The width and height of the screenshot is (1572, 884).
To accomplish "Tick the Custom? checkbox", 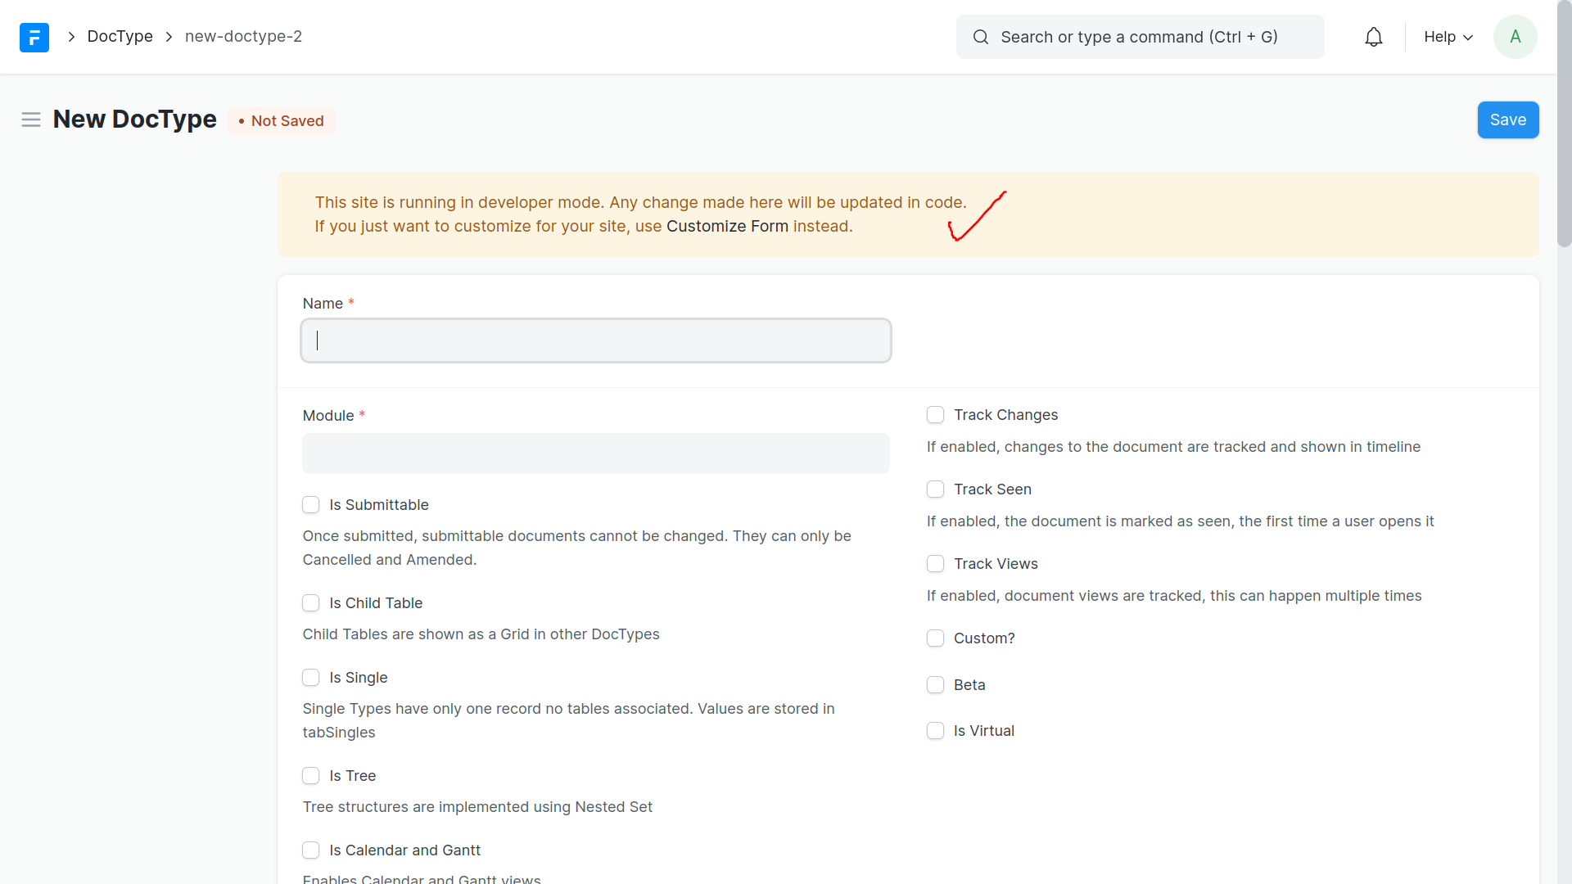I will (x=935, y=638).
